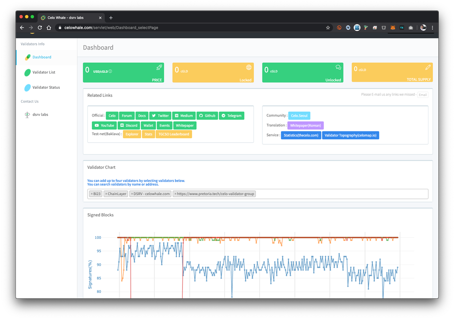This screenshot has width=454, height=319.
Task: Open the Discord link button
Action: coord(129,126)
